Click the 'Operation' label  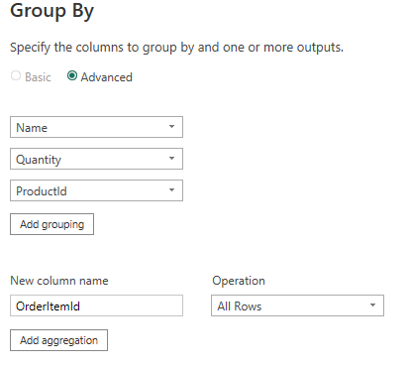tap(239, 281)
